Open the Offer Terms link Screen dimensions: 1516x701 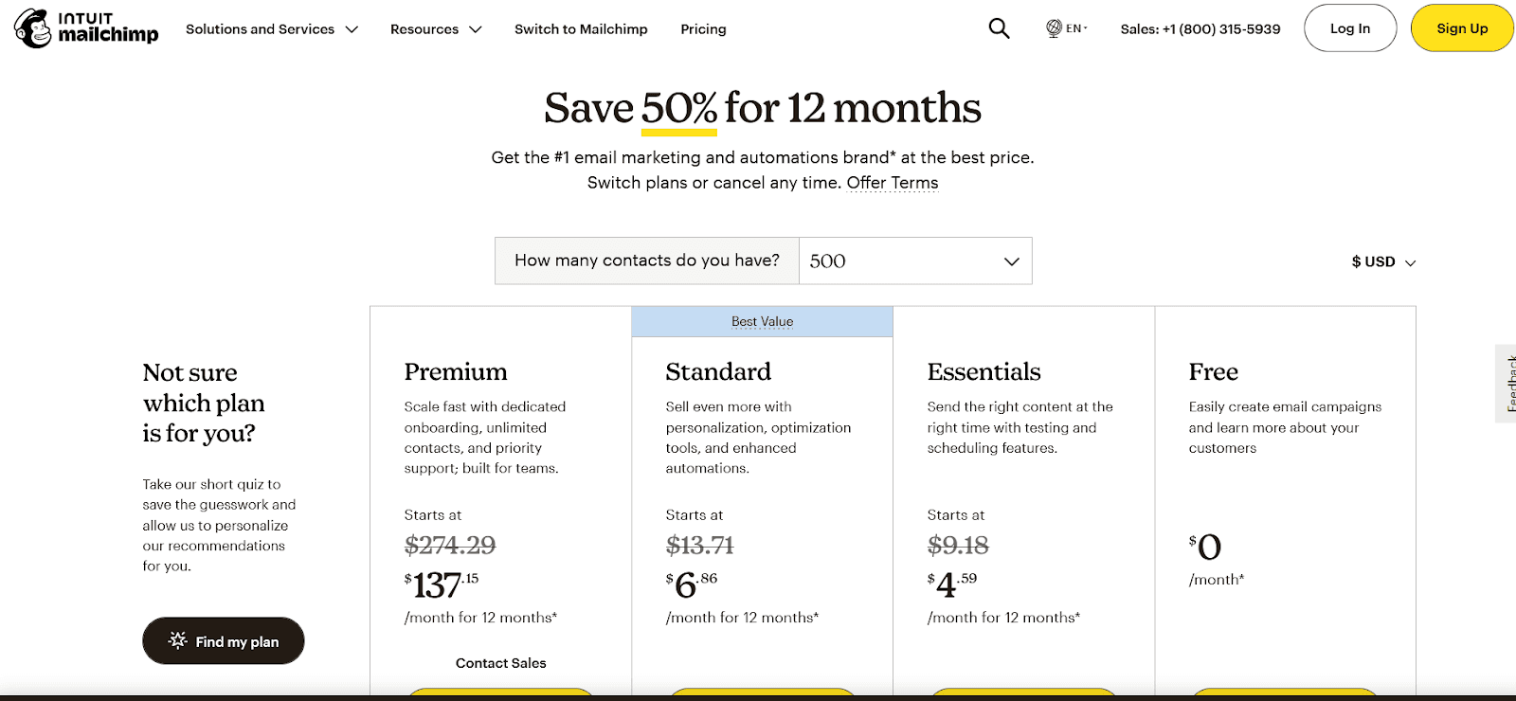[892, 183]
